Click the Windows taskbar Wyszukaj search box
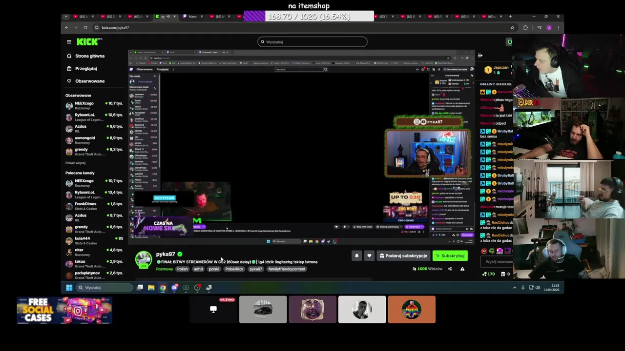This screenshot has height=351, width=625. tap(104, 288)
